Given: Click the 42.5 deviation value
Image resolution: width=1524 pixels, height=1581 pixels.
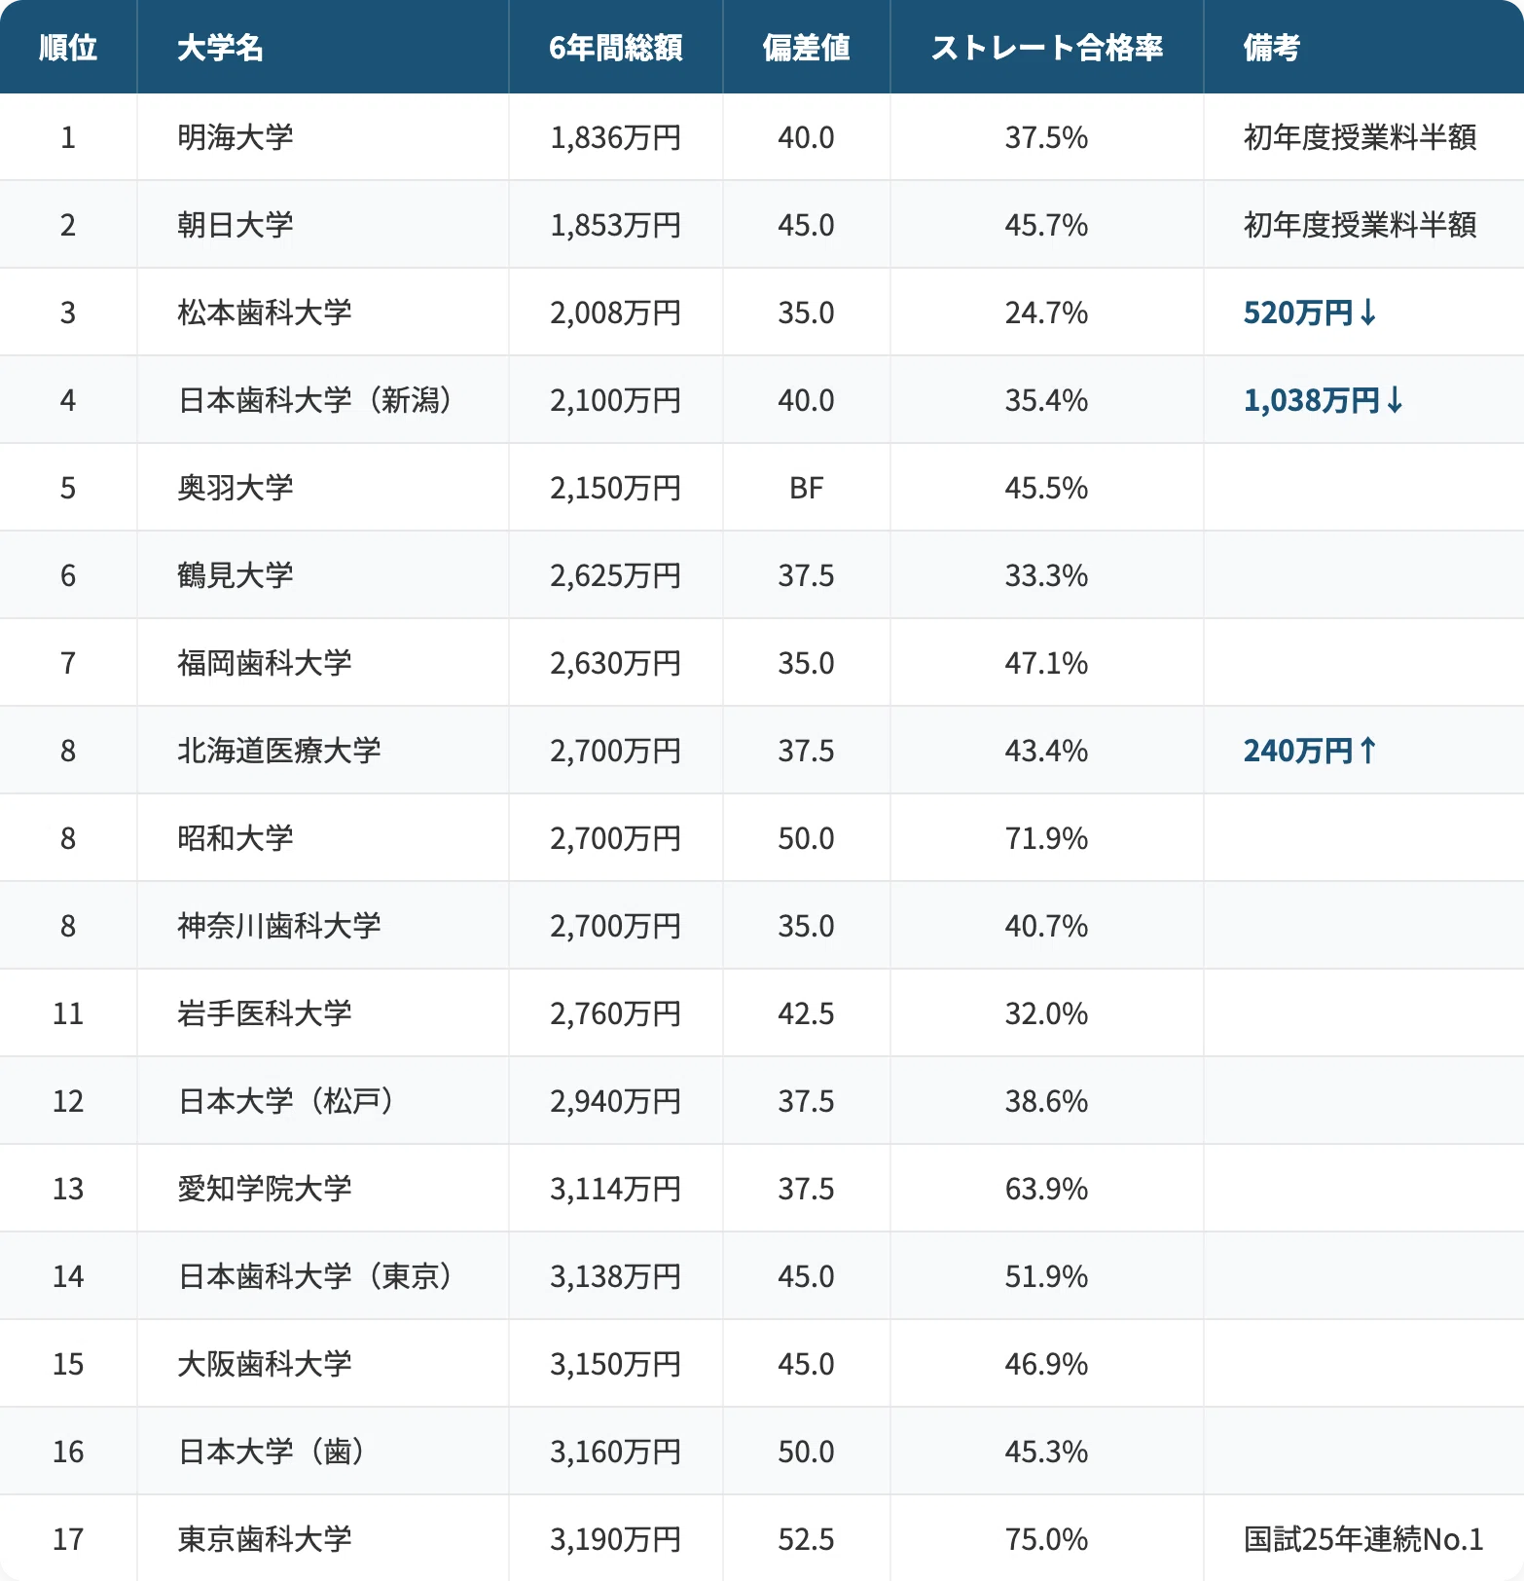Looking at the screenshot, I should [x=806, y=1013].
